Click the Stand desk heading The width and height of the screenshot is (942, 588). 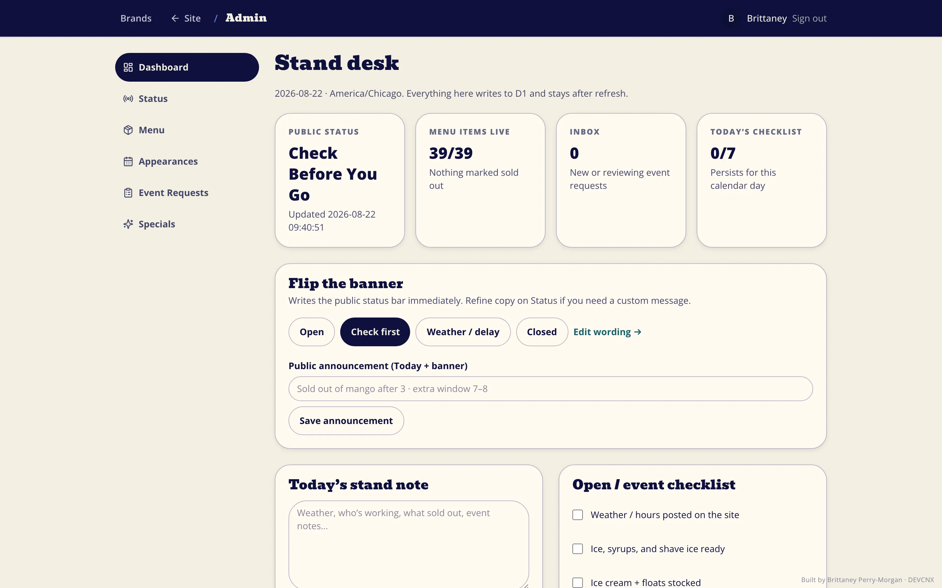point(337,63)
